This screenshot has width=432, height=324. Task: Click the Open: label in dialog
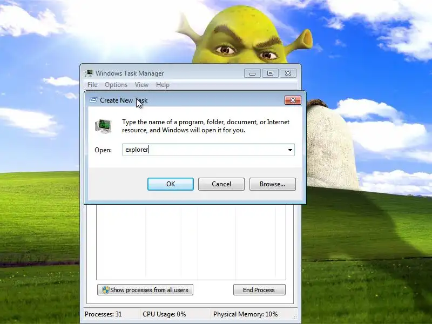tap(103, 150)
